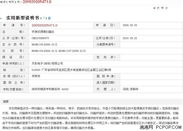This screenshot has height=131, width=183.
Task: Click the 国际申请 label cell
Action: click(107, 76)
